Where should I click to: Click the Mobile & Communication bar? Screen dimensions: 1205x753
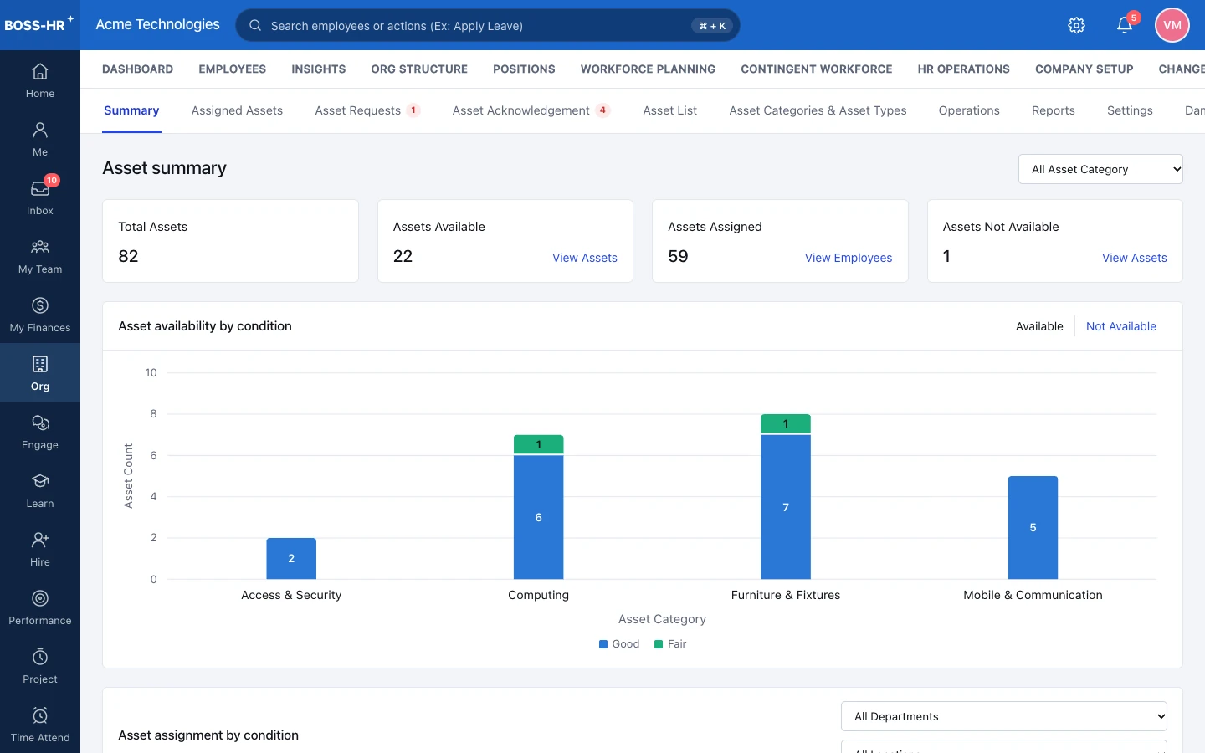(x=1033, y=527)
